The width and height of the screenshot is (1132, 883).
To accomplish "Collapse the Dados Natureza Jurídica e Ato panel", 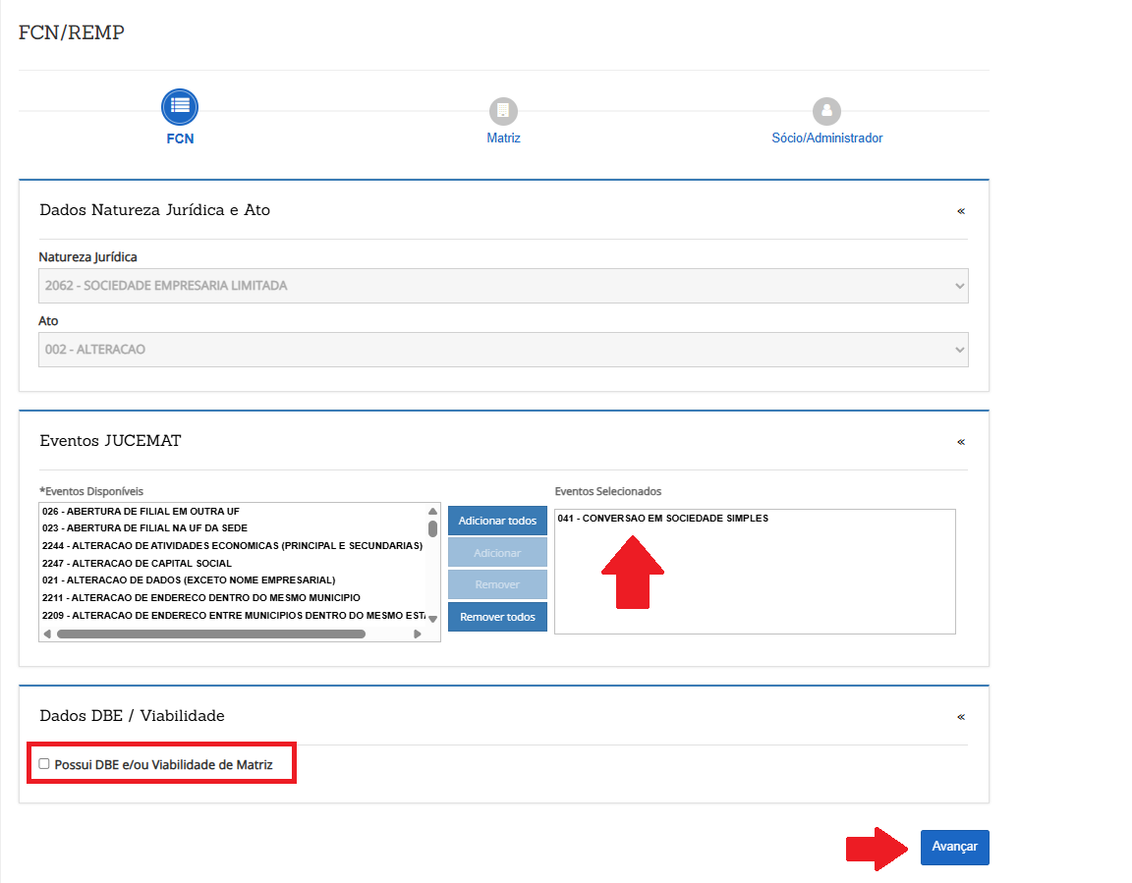I will 960,211.
